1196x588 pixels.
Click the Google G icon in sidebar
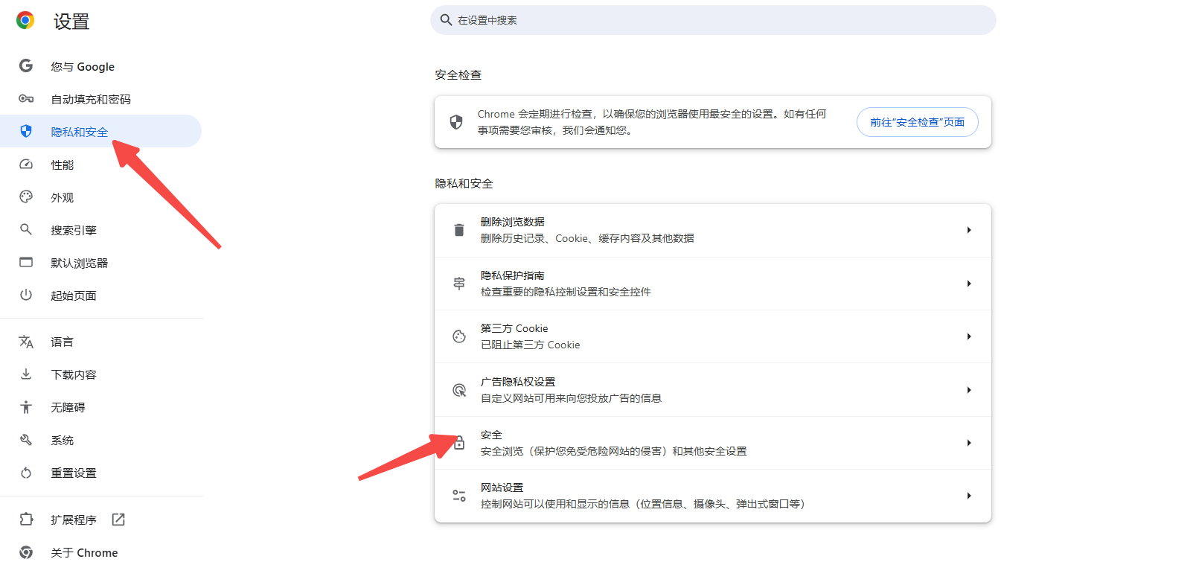point(26,65)
